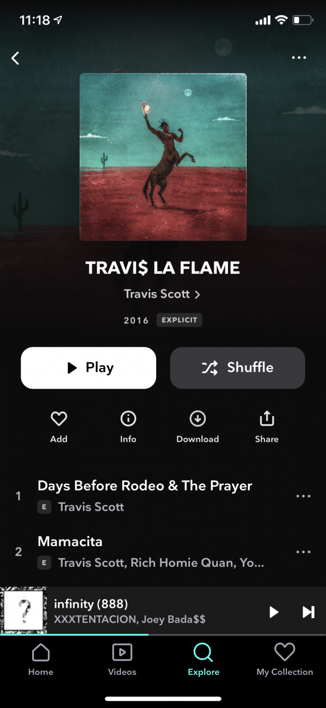Start the album with the Play button
The width and height of the screenshot is (326, 708).
88,368
